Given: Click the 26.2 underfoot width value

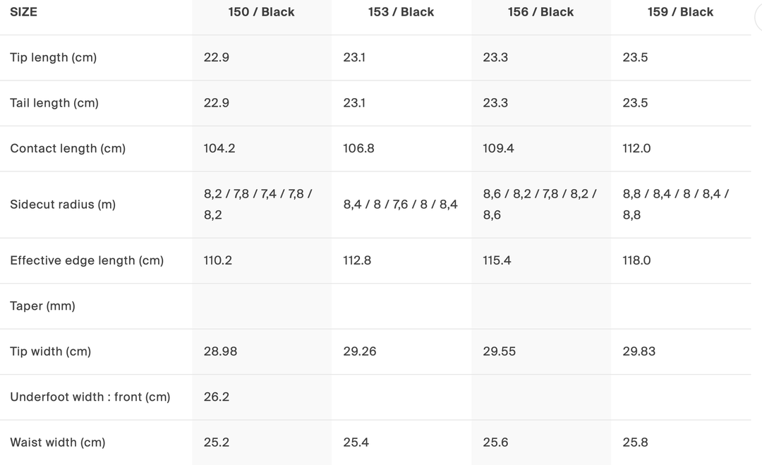Looking at the screenshot, I should coord(217,397).
